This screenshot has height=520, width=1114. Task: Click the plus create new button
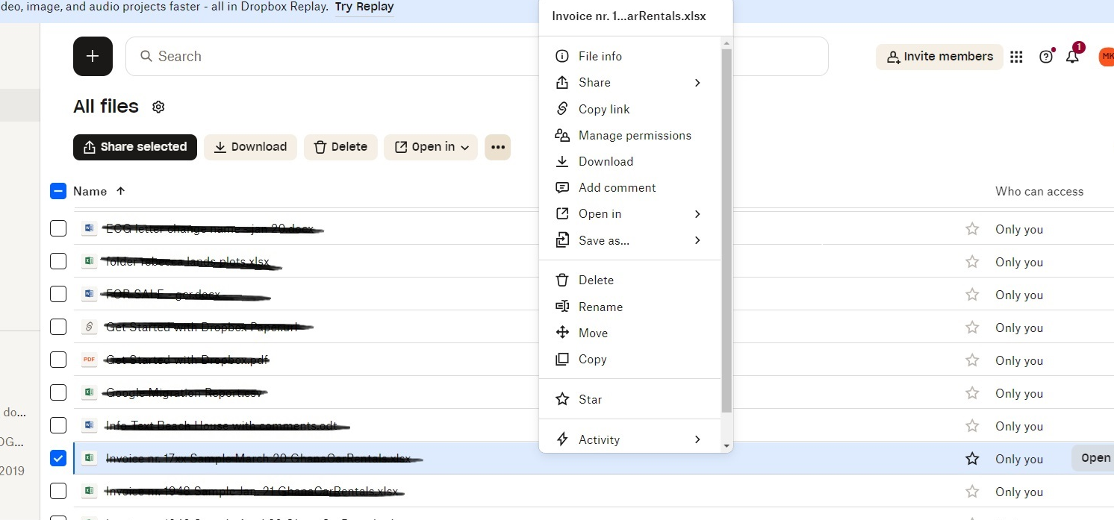coord(93,56)
